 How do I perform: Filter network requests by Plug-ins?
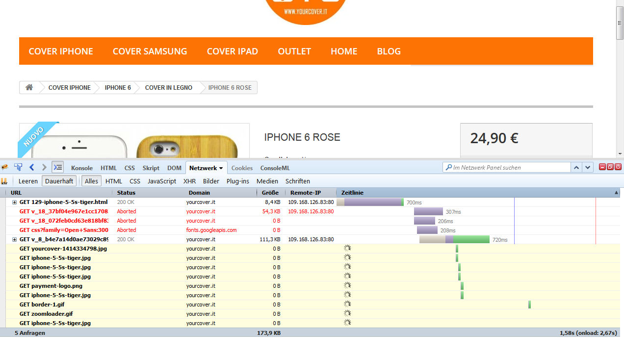tap(238, 181)
